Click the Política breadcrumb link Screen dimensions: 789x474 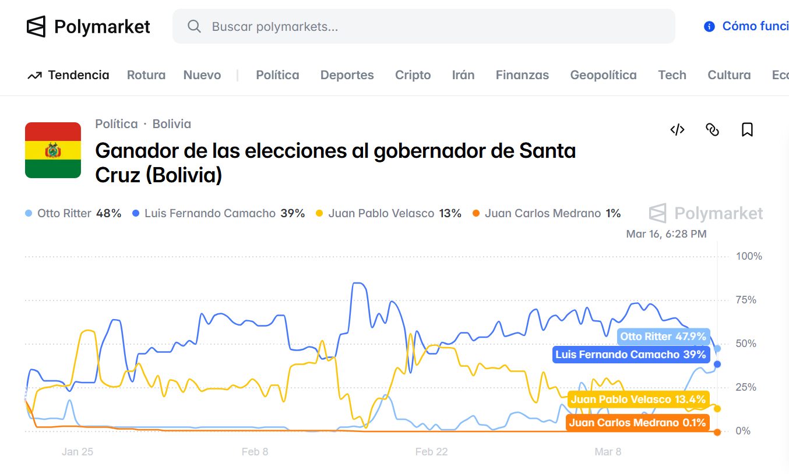click(x=117, y=124)
